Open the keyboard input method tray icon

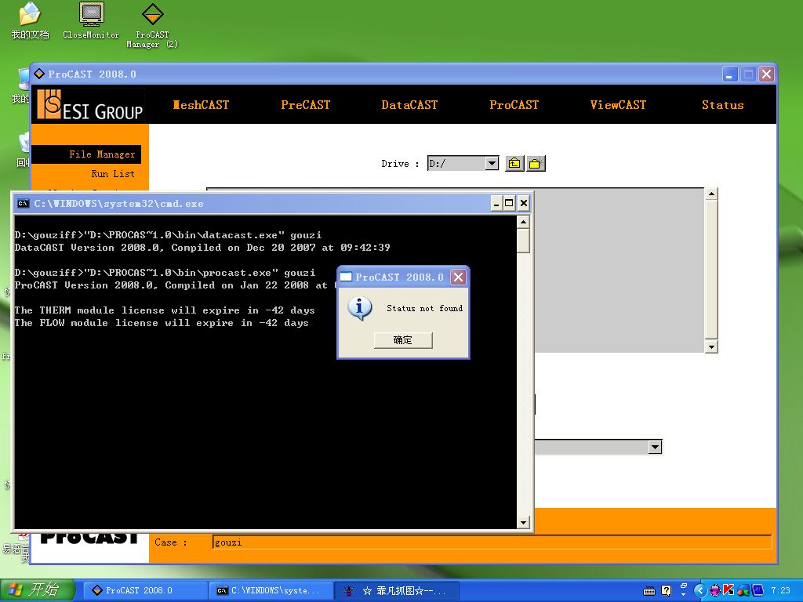[x=649, y=591]
